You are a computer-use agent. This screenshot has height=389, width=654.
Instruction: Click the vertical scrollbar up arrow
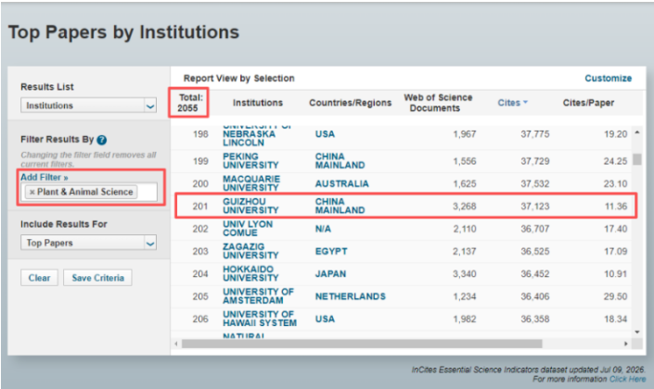click(x=637, y=132)
